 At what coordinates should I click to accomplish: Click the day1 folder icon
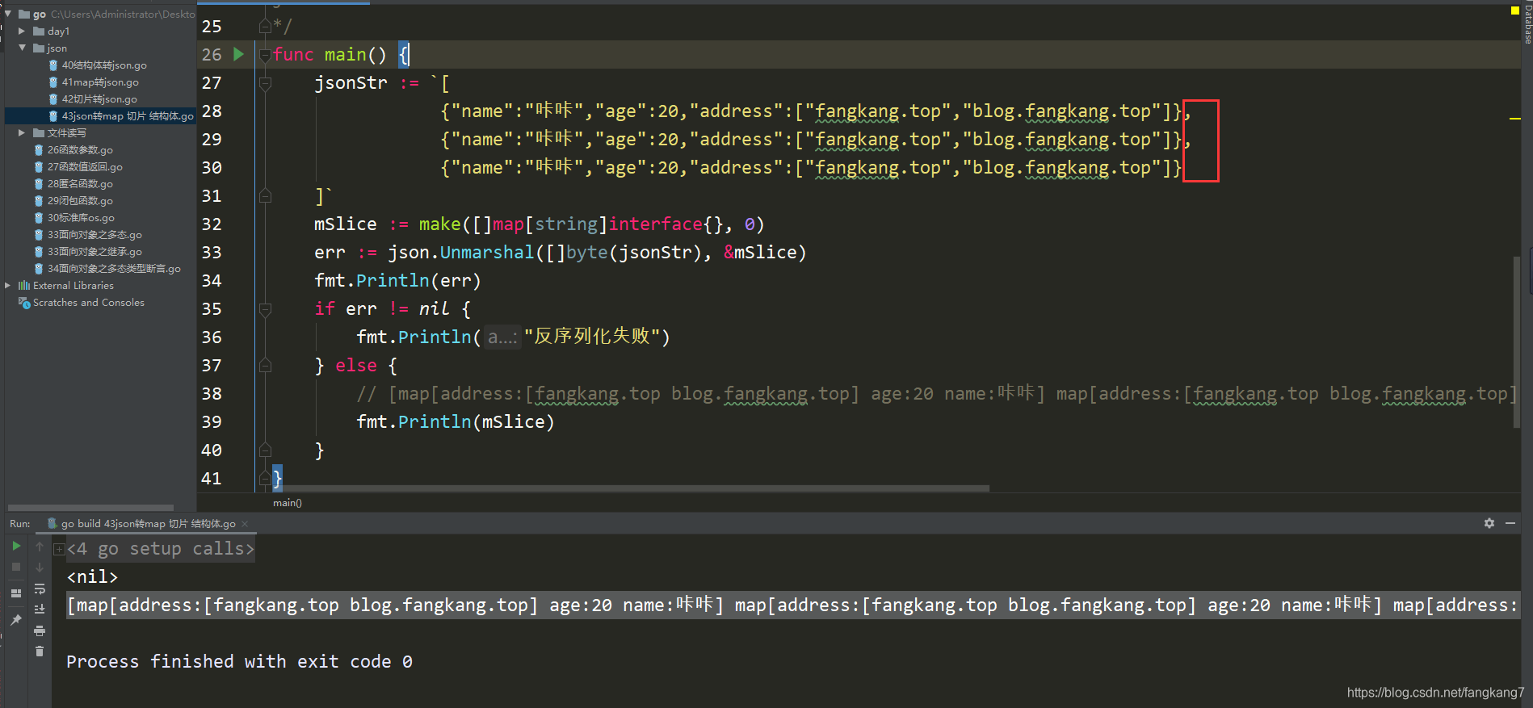point(39,31)
